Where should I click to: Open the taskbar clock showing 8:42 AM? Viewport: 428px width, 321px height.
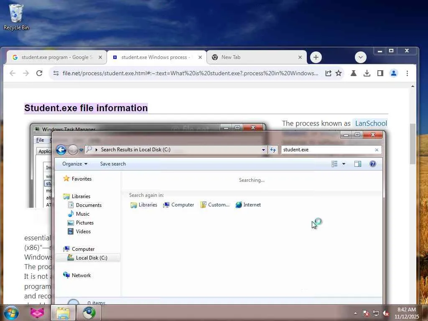coord(407,313)
